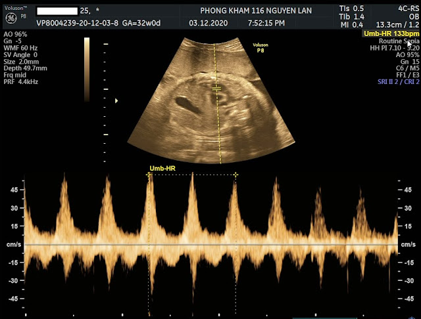Click the HH PI 7.10 - 3.20 setting

395,48
